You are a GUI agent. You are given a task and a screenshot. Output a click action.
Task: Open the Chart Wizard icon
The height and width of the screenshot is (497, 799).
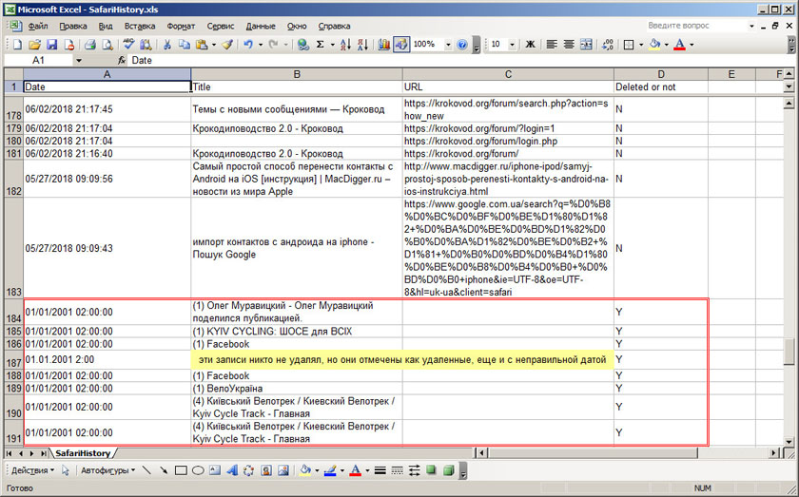tap(384, 45)
